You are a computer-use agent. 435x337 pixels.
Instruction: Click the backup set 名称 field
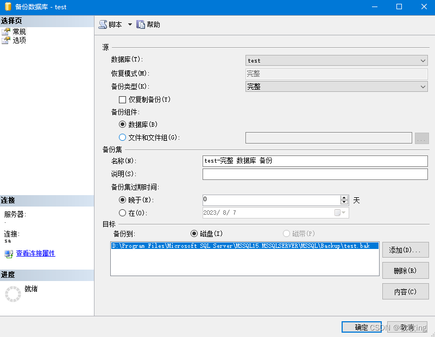tap(315, 161)
